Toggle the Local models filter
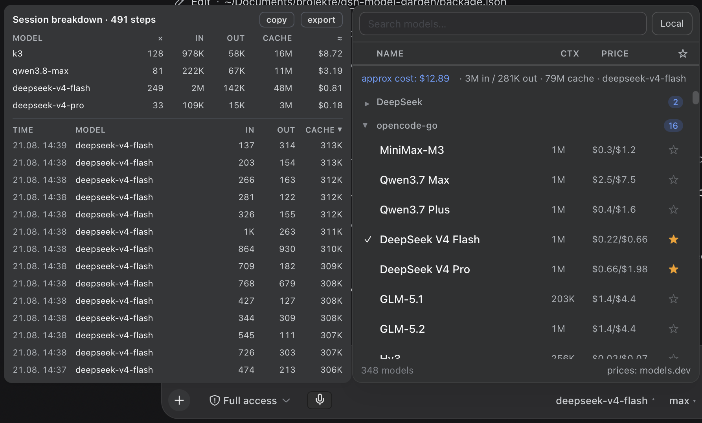Image resolution: width=702 pixels, height=423 pixels. click(672, 24)
